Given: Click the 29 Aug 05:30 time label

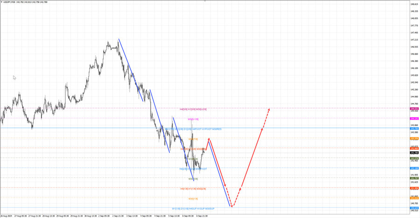Looking at the screenshot, I should pyautogui.click(x=63, y=216).
